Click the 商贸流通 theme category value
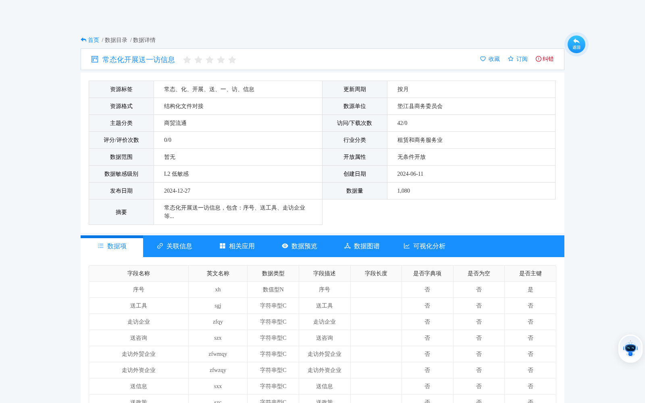 tap(175, 123)
